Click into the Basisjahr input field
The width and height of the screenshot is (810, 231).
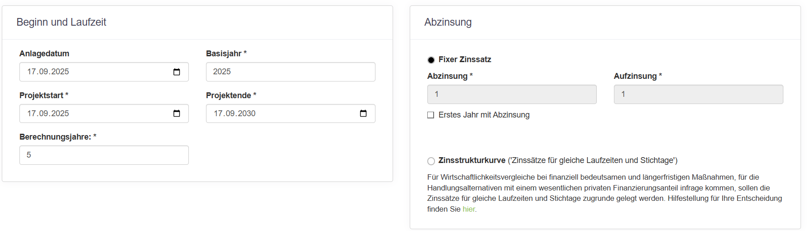[x=290, y=72]
